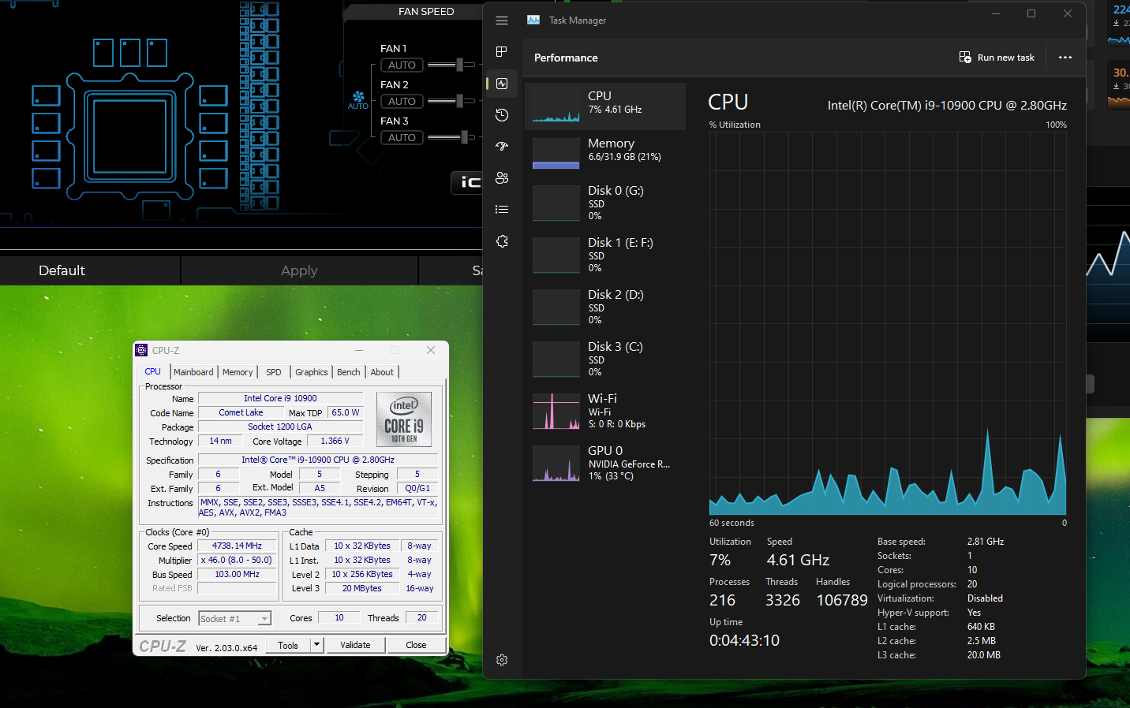The image size is (1130, 708).
Task: Toggle AUTO mode for FAN 3
Action: [x=402, y=138]
